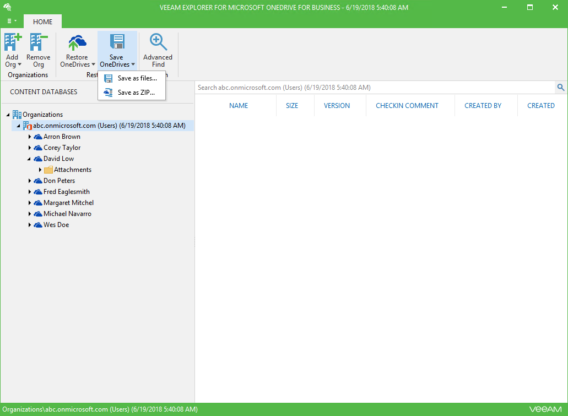
Task: Select Arron Brown in the tree
Action: (x=62, y=137)
